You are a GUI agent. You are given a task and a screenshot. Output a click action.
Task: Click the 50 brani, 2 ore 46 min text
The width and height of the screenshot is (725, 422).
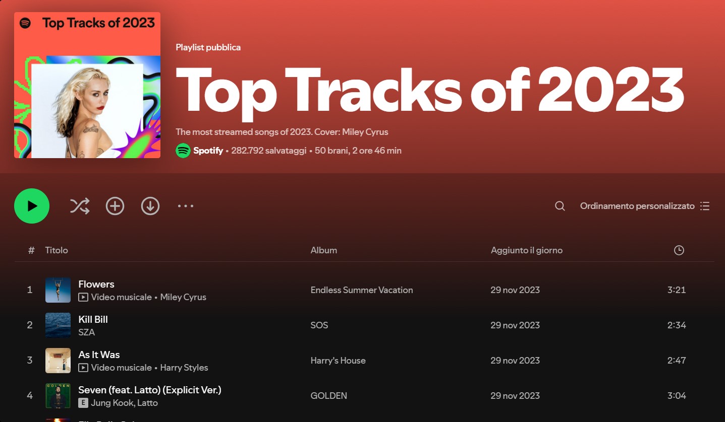pos(358,151)
